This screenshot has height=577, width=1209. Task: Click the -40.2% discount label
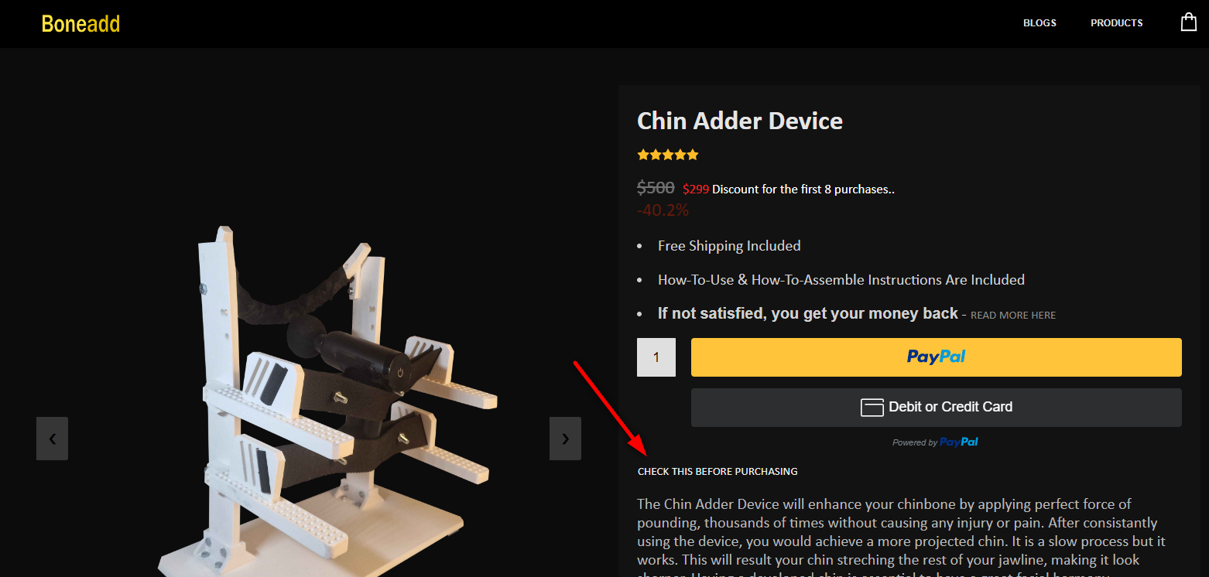[x=663, y=210]
